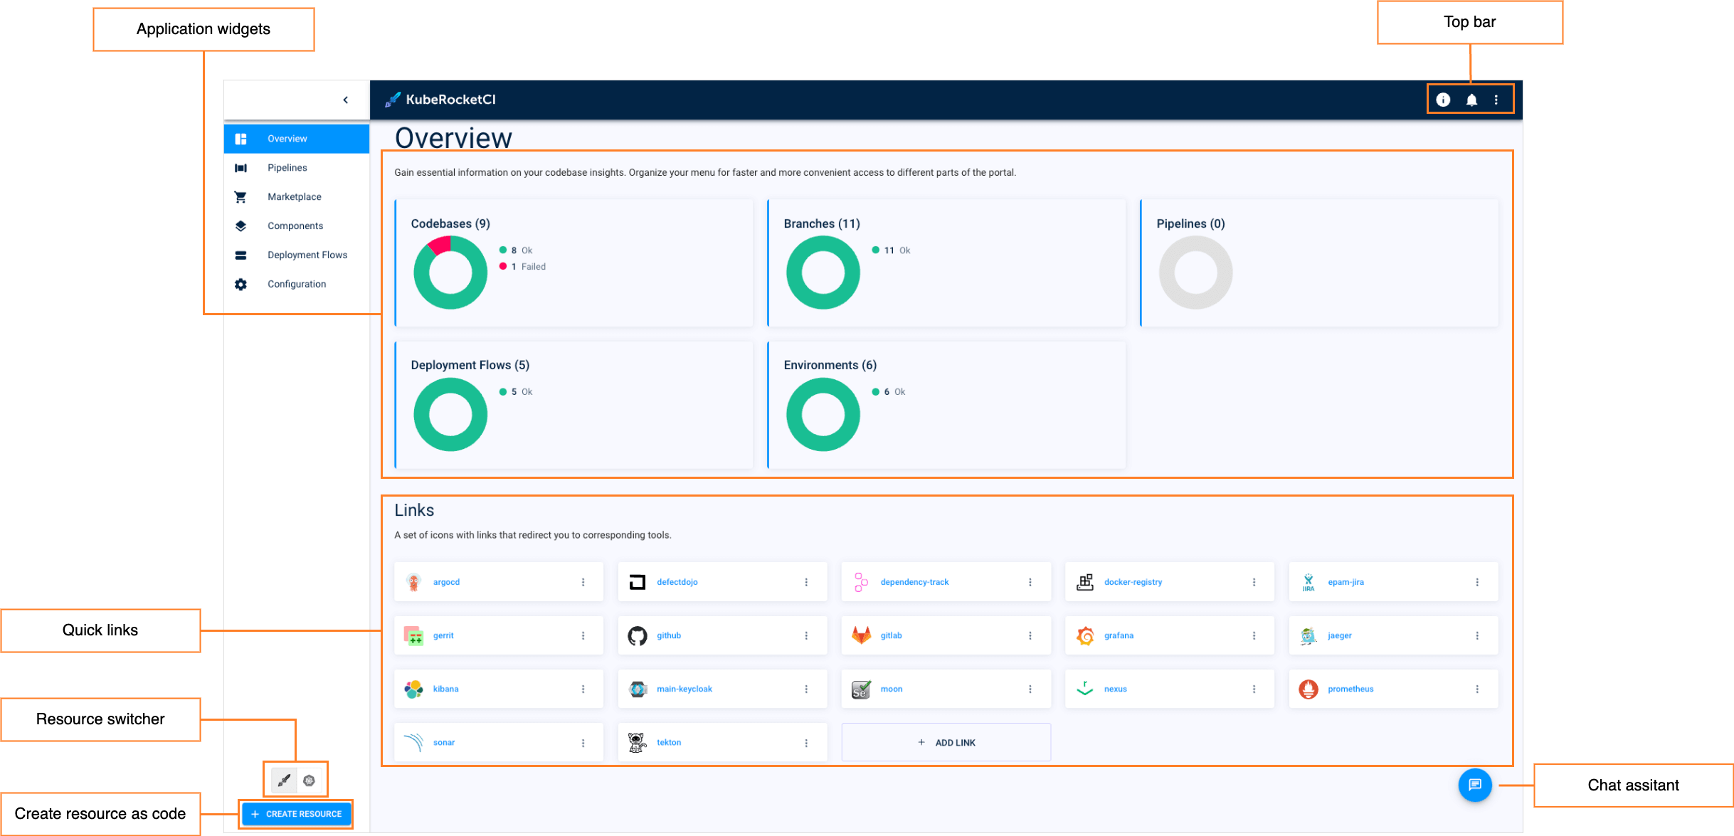Select Pipelines in the sidebar
Viewport: 1734px width, 836px height.
[287, 167]
